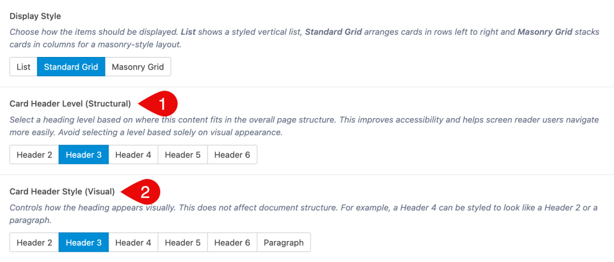614x262 pixels.
Task: Set Card Header Style to Header 6
Action: tap(232, 243)
